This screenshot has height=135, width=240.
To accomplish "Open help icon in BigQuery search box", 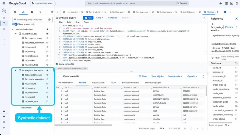I will 49,20.
